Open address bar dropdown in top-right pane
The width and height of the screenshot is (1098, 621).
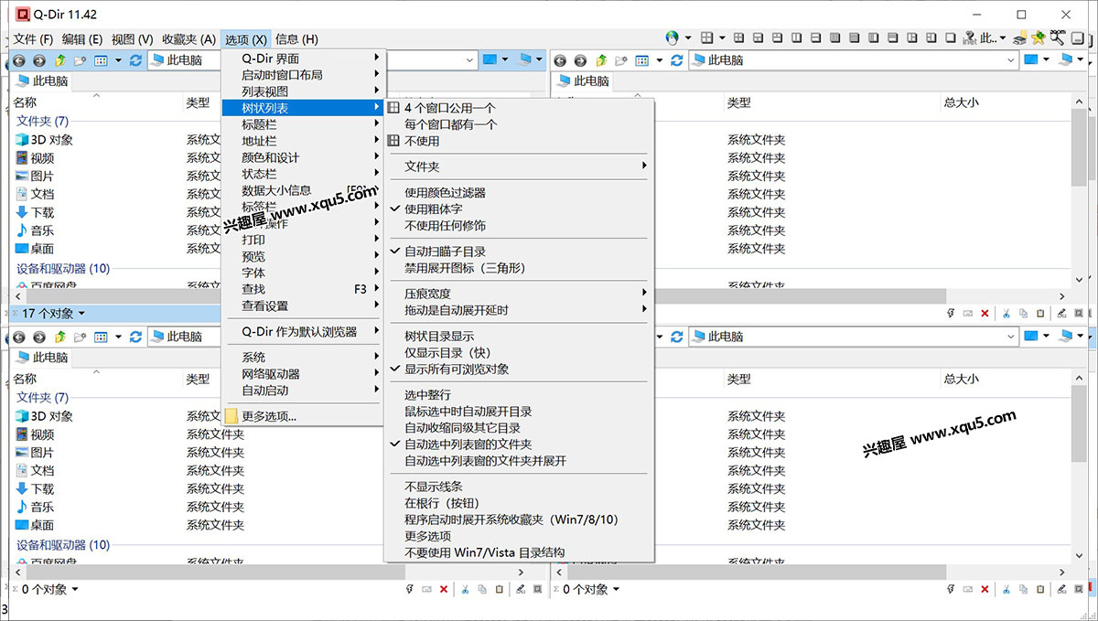pos(1010,60)
